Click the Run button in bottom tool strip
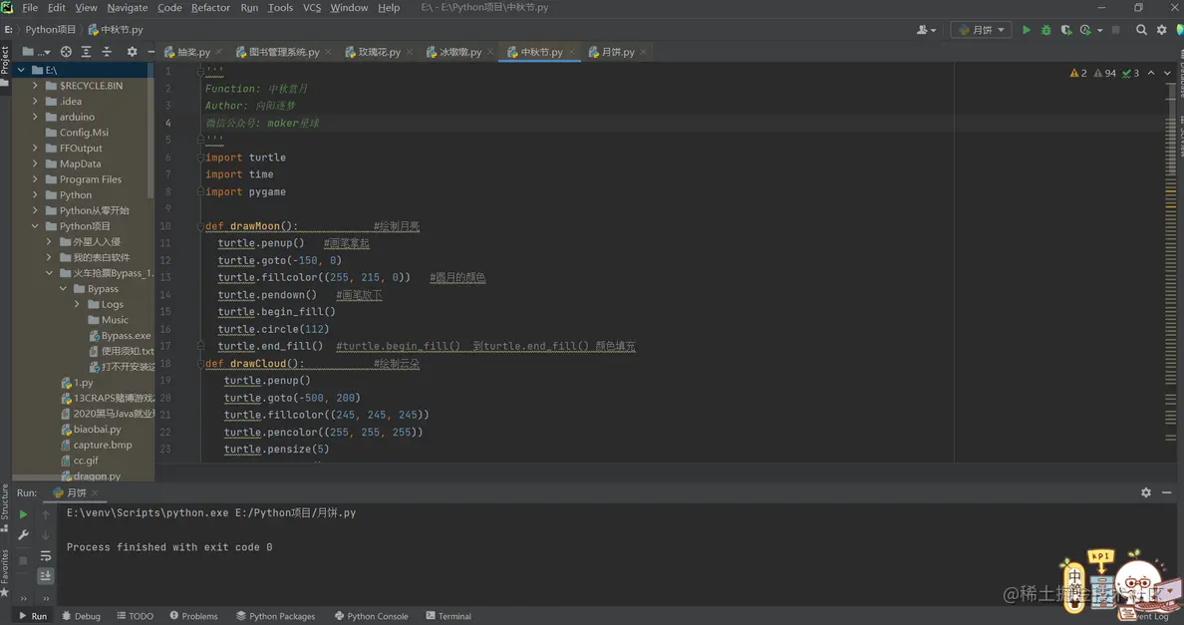The image size is (1184, 625). click(33, 616)
